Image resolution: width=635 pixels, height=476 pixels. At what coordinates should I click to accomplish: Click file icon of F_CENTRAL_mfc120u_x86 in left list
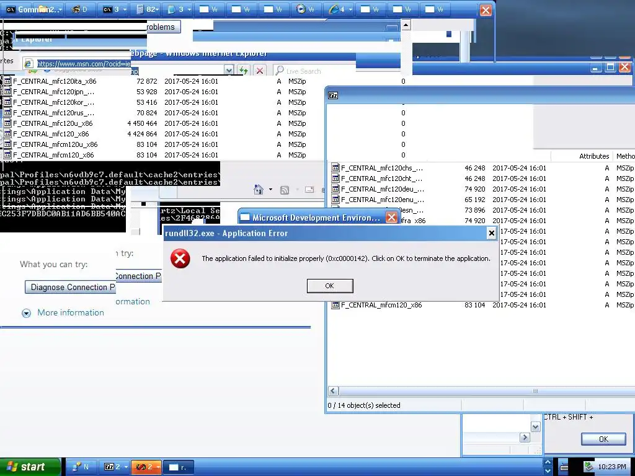(7, 123)
